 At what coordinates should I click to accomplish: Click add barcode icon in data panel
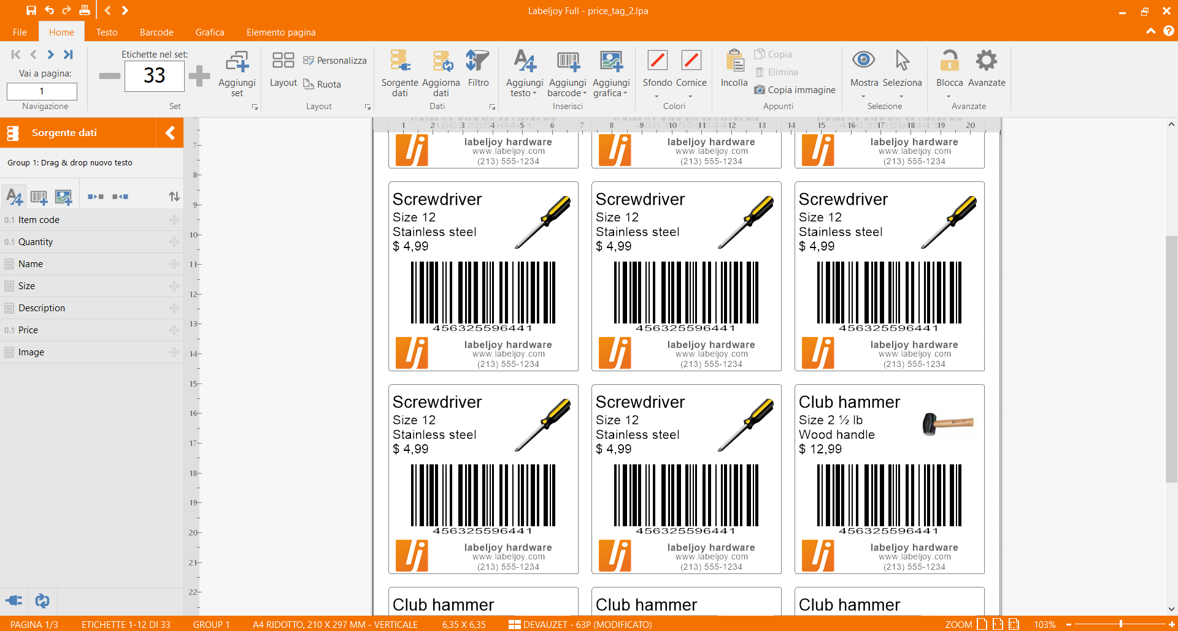[39, 197]
